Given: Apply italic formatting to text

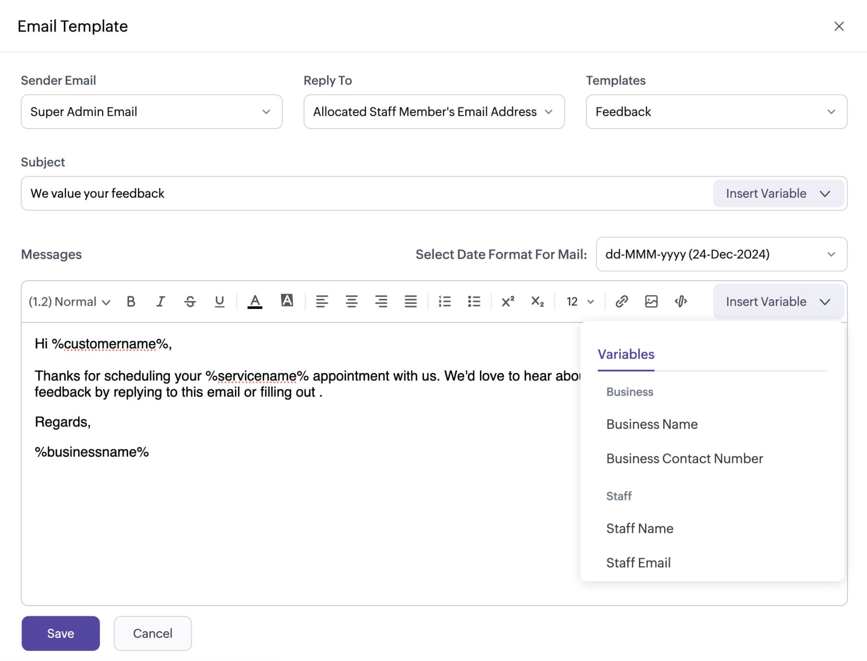Looking at the screenshot, I should (160, 302).
